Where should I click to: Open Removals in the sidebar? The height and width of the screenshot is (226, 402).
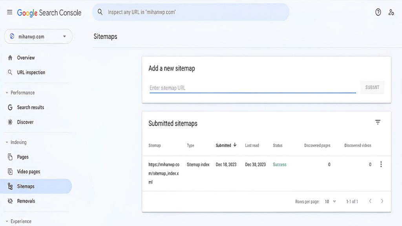(26, 201)
